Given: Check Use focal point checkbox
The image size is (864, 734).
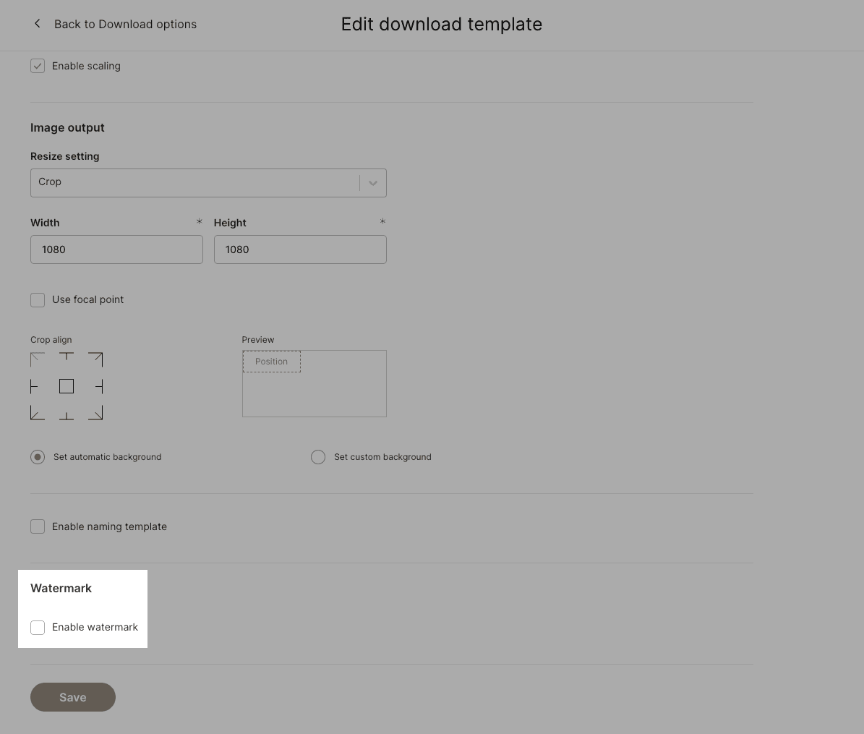Looking at the screenshot, I should coord(38,300).
